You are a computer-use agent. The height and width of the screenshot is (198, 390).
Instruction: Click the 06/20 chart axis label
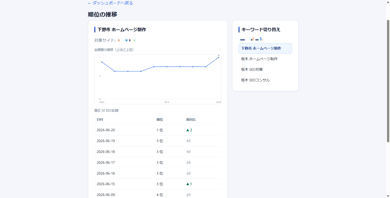219,102
